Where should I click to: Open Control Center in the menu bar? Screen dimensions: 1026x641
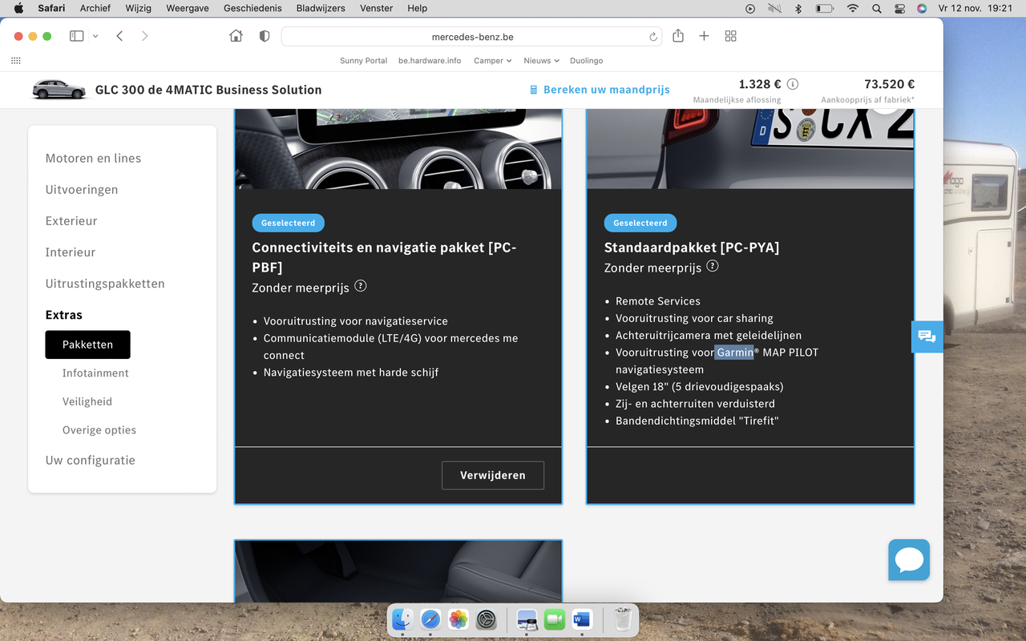(x=899, y=9)
